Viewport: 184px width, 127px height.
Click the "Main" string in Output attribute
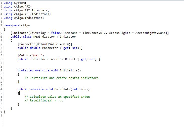point(38,55)
